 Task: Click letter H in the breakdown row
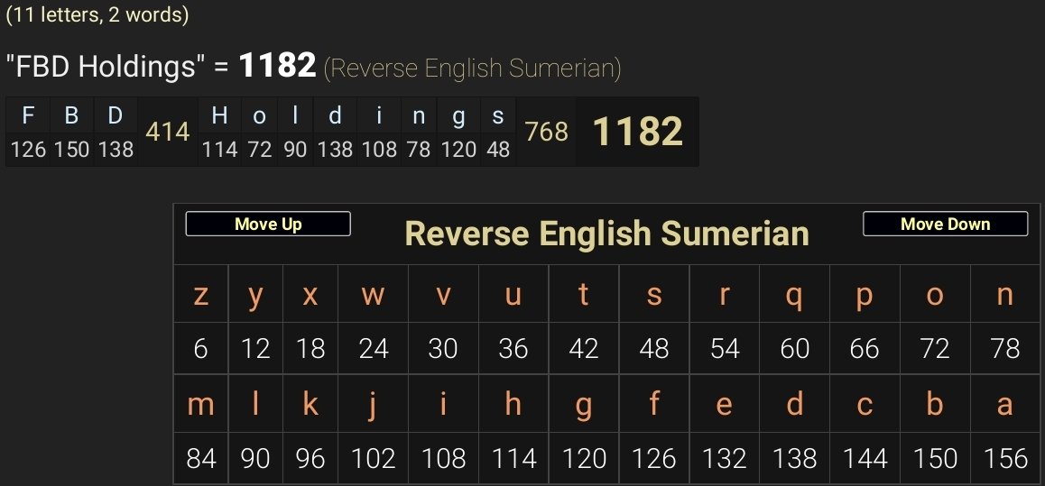click(x=219, y=115)
